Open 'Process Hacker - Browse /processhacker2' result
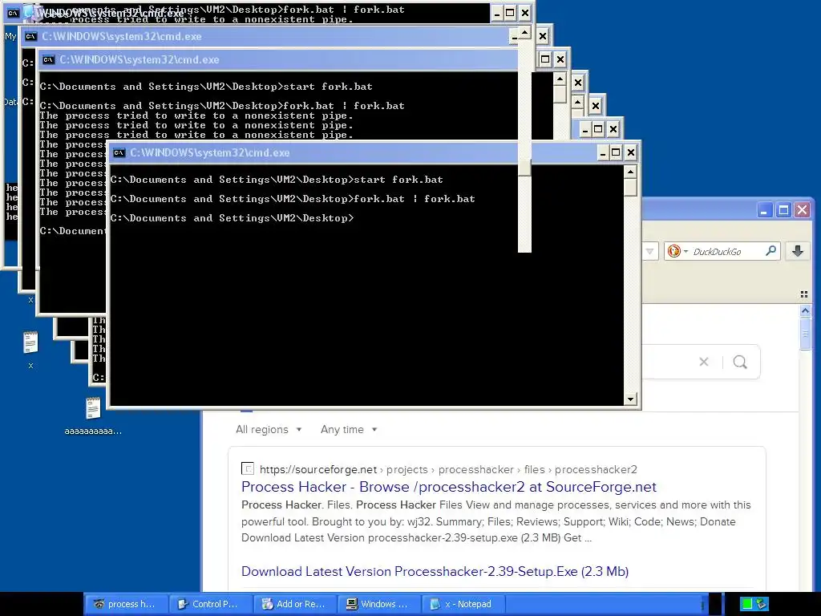The image size is (821, 616). tap(449, 487)
